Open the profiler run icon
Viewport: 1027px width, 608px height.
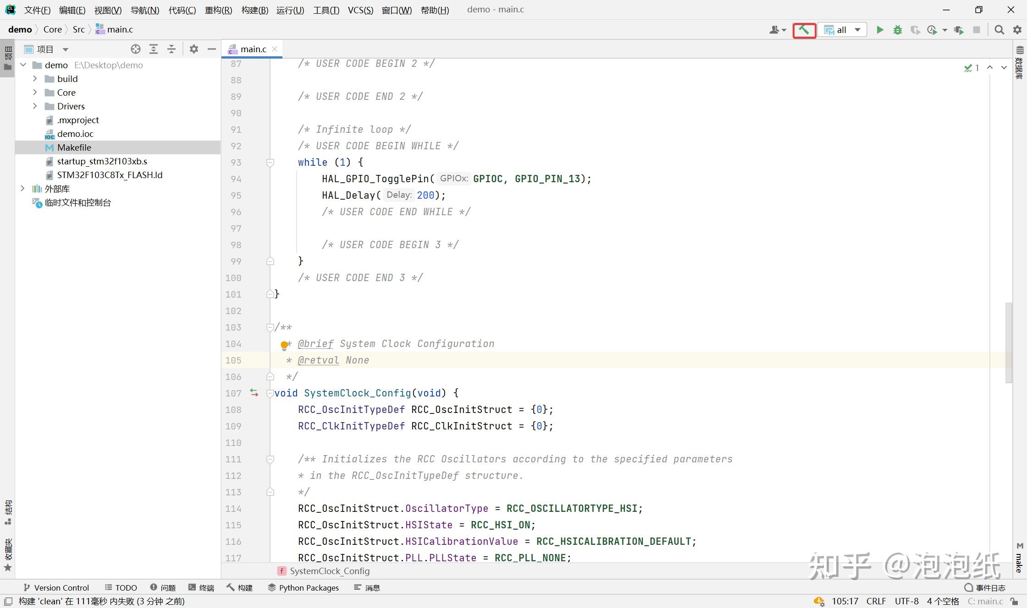tap(931, 30)
